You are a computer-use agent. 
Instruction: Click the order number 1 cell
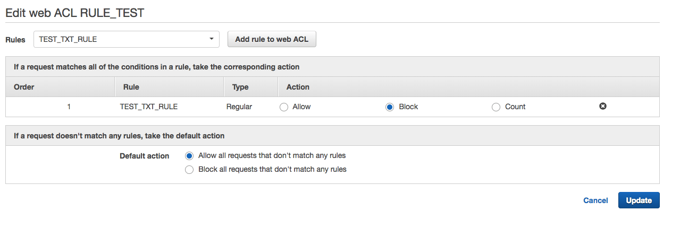pos(69,107)
